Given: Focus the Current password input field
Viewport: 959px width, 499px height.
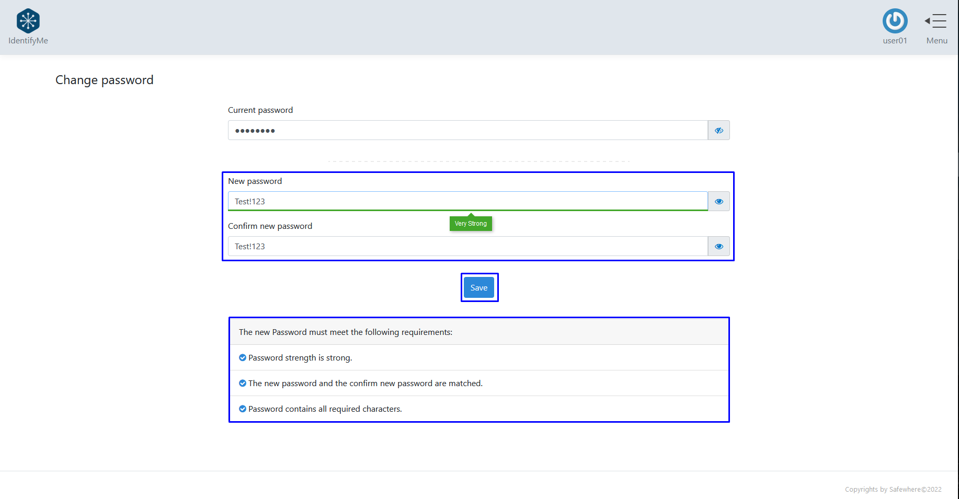Looking at the screenshot, I should pos(467,131).
